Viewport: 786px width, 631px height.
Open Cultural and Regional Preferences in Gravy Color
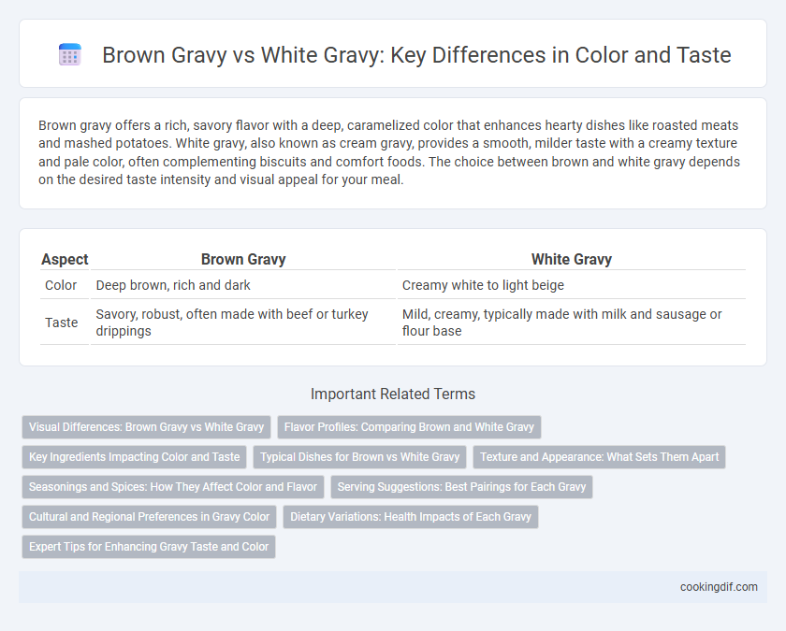(x=150, y=517)
